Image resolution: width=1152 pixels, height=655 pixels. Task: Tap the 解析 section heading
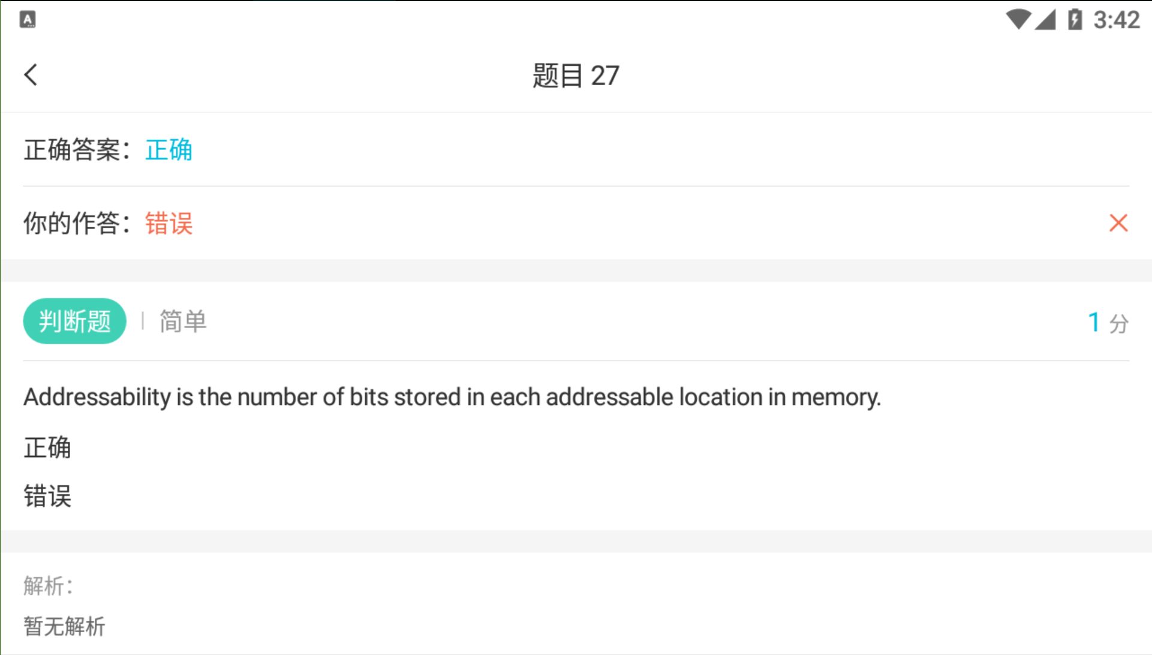(x=48, y=585)
